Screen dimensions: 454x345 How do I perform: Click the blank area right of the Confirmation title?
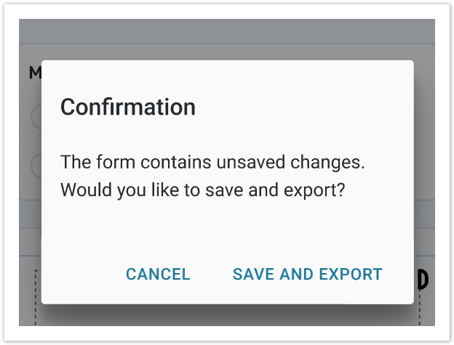tap(306, 107)
